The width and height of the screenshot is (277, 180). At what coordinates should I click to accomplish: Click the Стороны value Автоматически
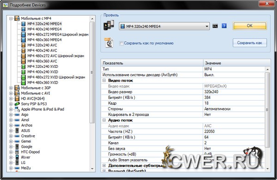[217, 109]
